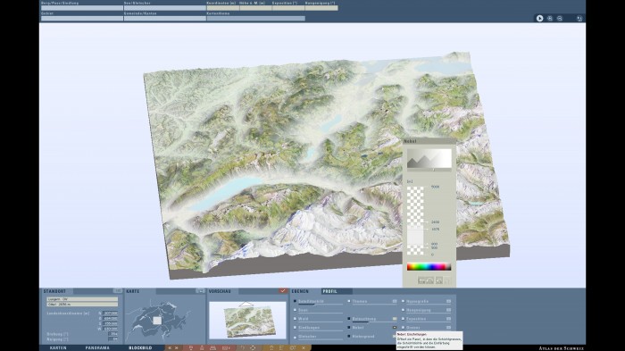Enable the Wald layer checkbox
This screenshot has width=625, height=351.
[x=295, y=319]
